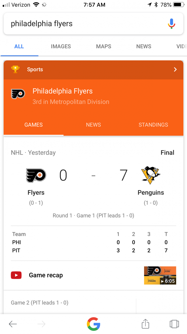This screenshot has width=187, height=334.
Task: Tap the Google logo home button
Action: pos(94,324)
